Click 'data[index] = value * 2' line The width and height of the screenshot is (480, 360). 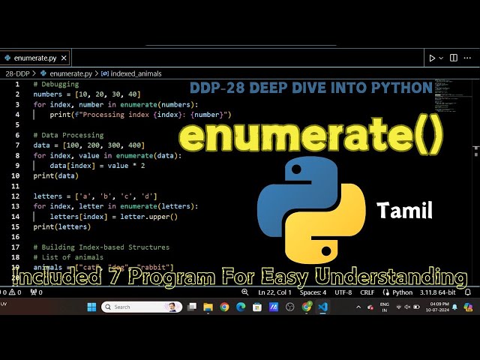pos(97,166)
